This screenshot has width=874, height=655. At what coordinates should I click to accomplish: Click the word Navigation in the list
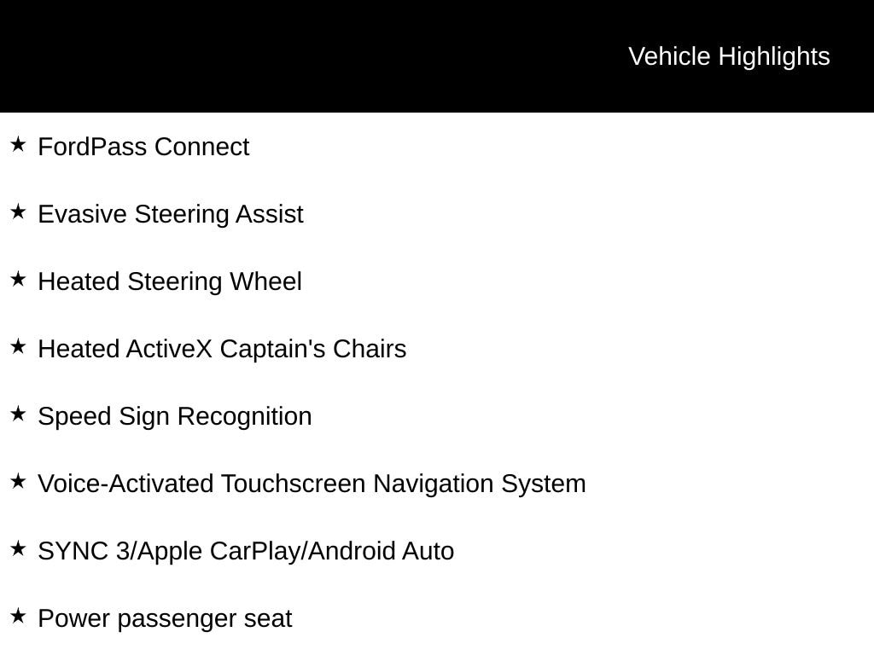point(433,484)
